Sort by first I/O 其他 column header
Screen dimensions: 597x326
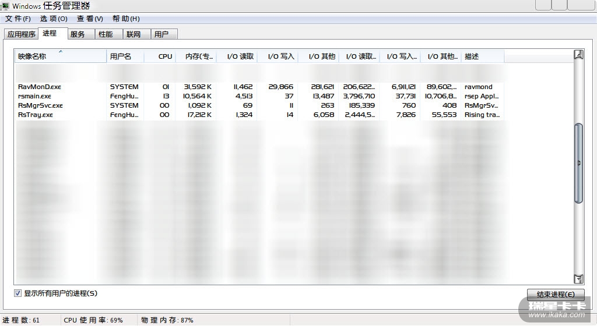click(318, 56)
